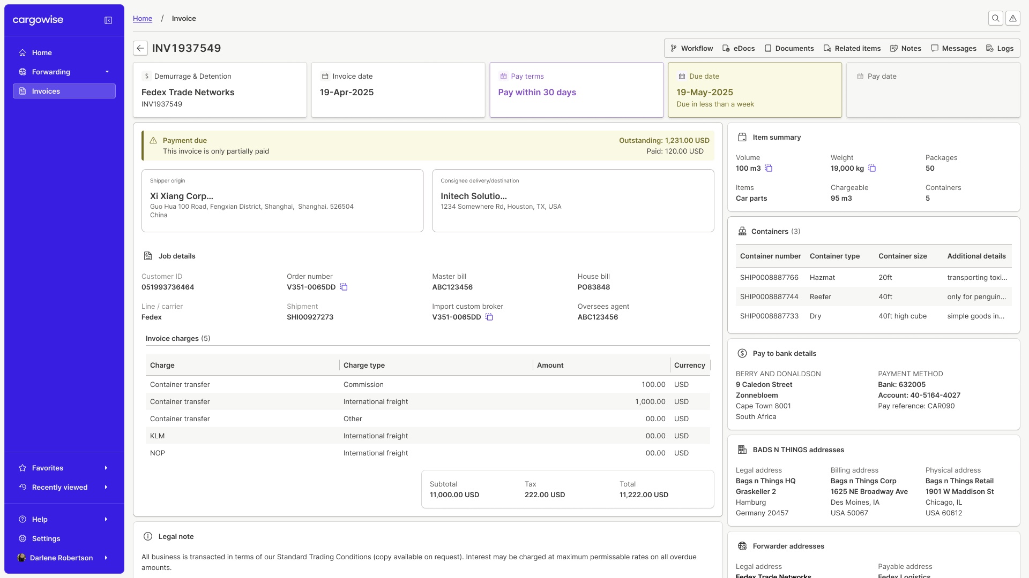Image resolution: width=1029 pixels, height=578 pixels.
Task: Go back with arrow button
Action: (x=140, y=48)
